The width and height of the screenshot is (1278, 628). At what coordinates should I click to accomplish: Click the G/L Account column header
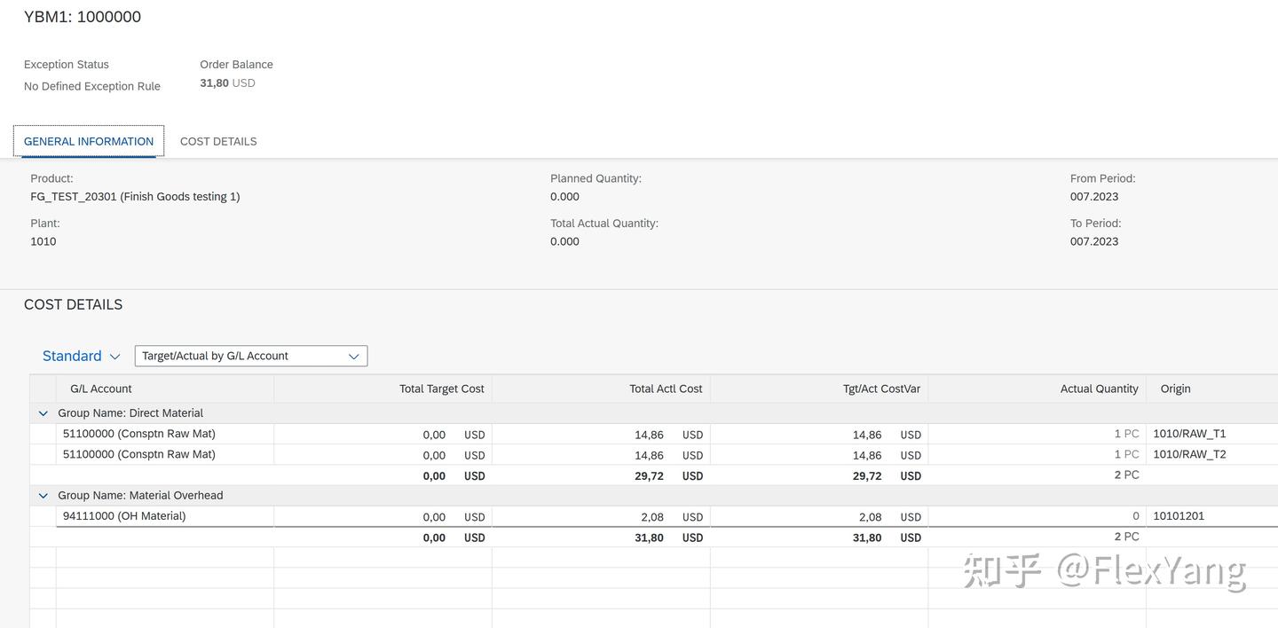pyautogui.click(x=100, y=389)
